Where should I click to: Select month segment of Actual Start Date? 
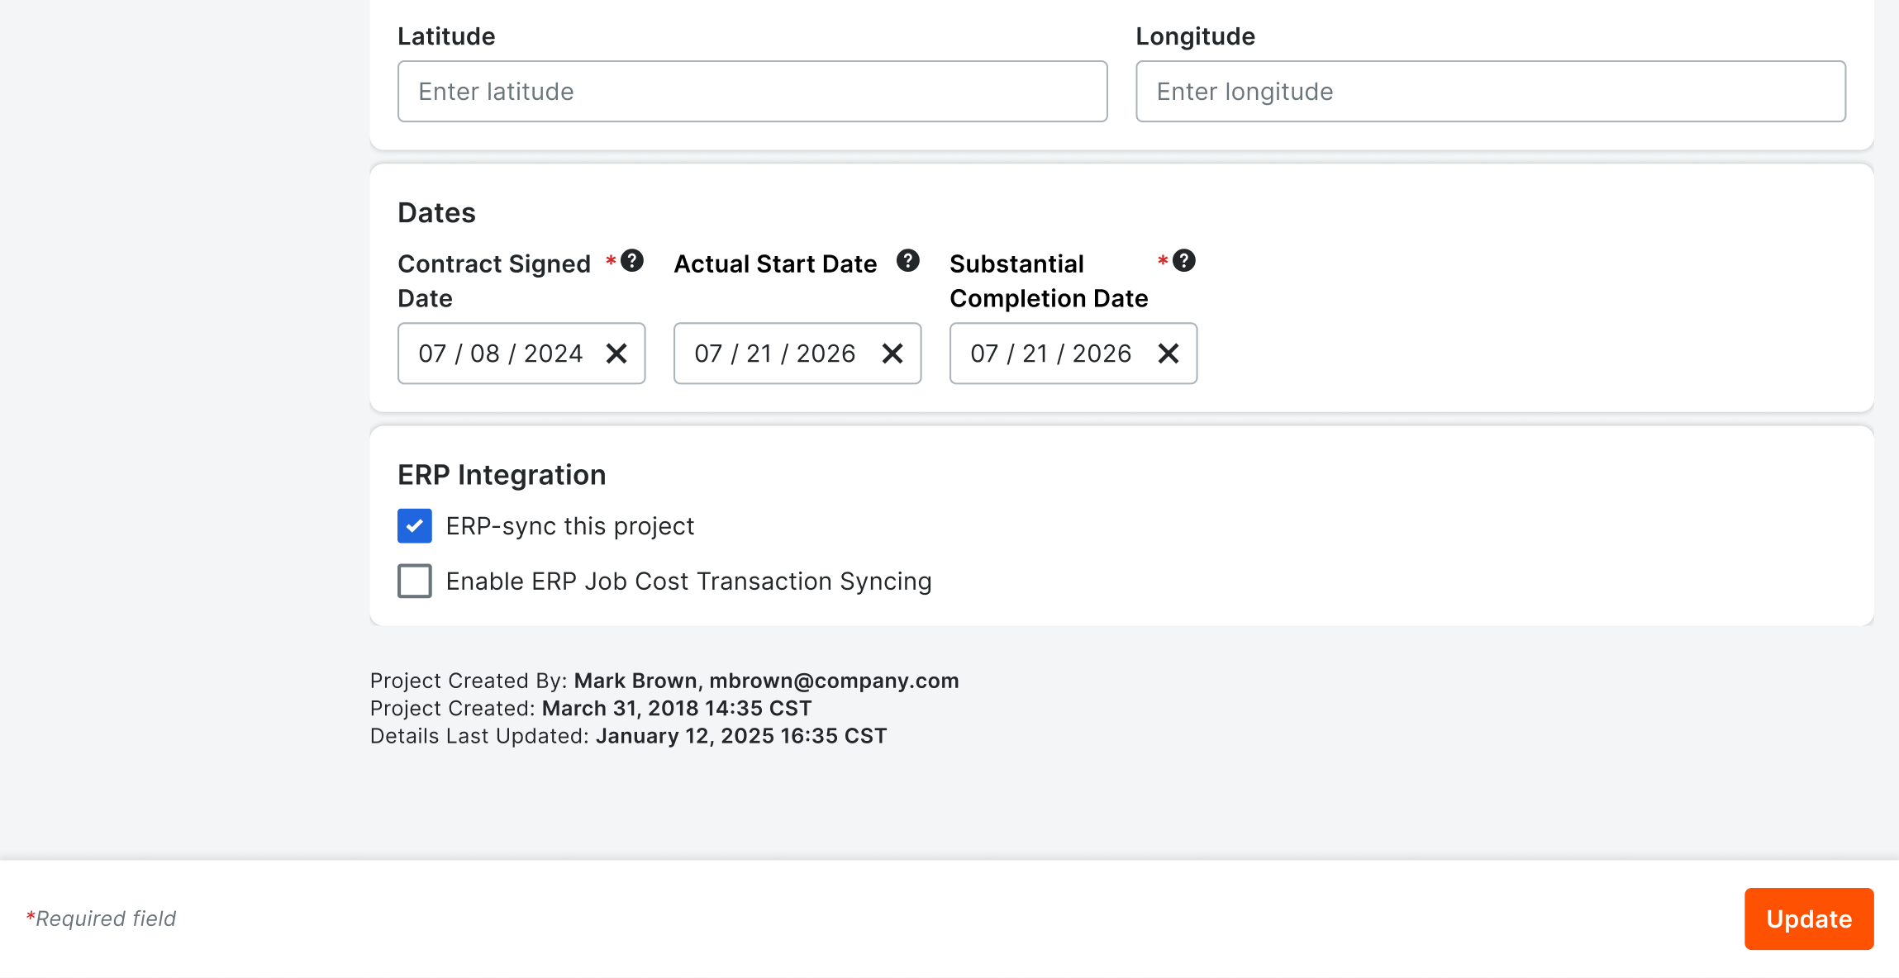(708, 354)
